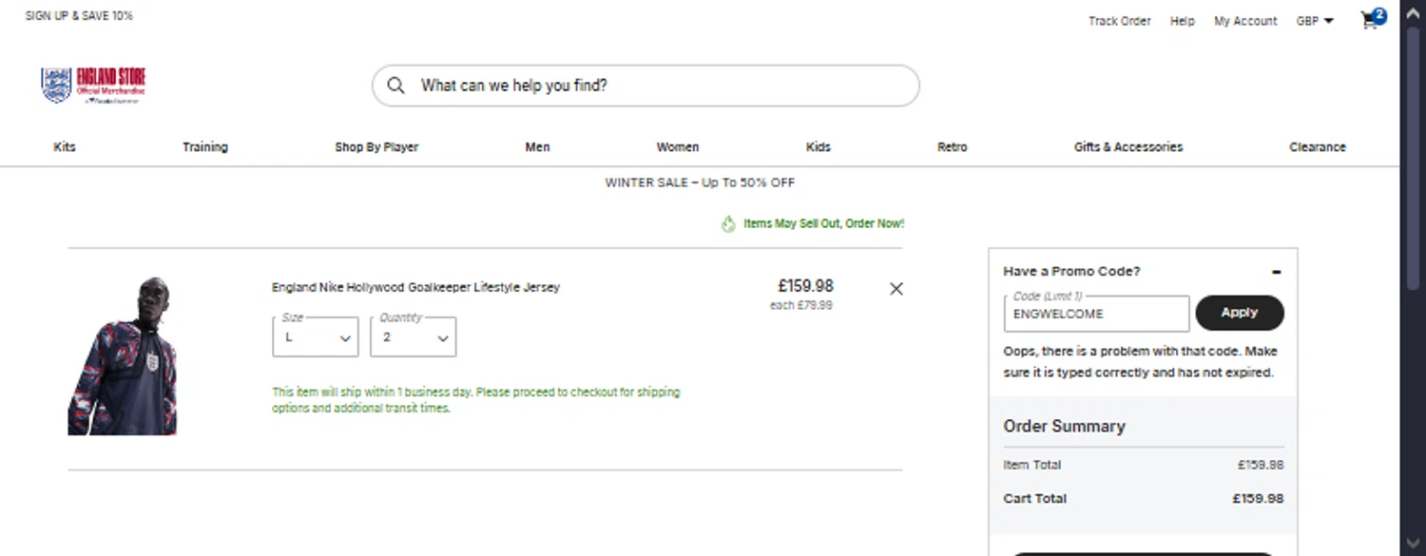
Task: Collapse the promo code section
Action: point(1276,272)
